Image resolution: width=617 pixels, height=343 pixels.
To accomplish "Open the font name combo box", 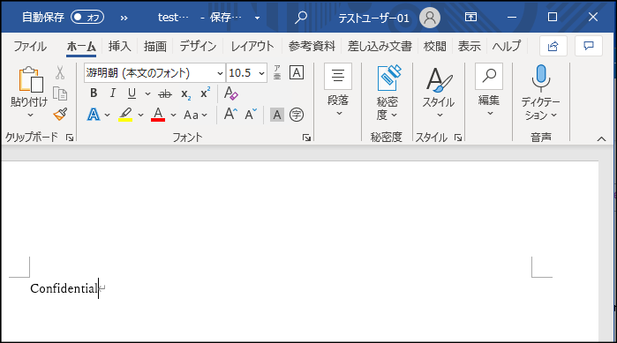I will pos(154,72).
